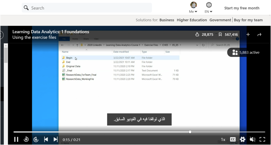
Task: Click the video progress bar scrubber handle
Action: click(190, 132)
